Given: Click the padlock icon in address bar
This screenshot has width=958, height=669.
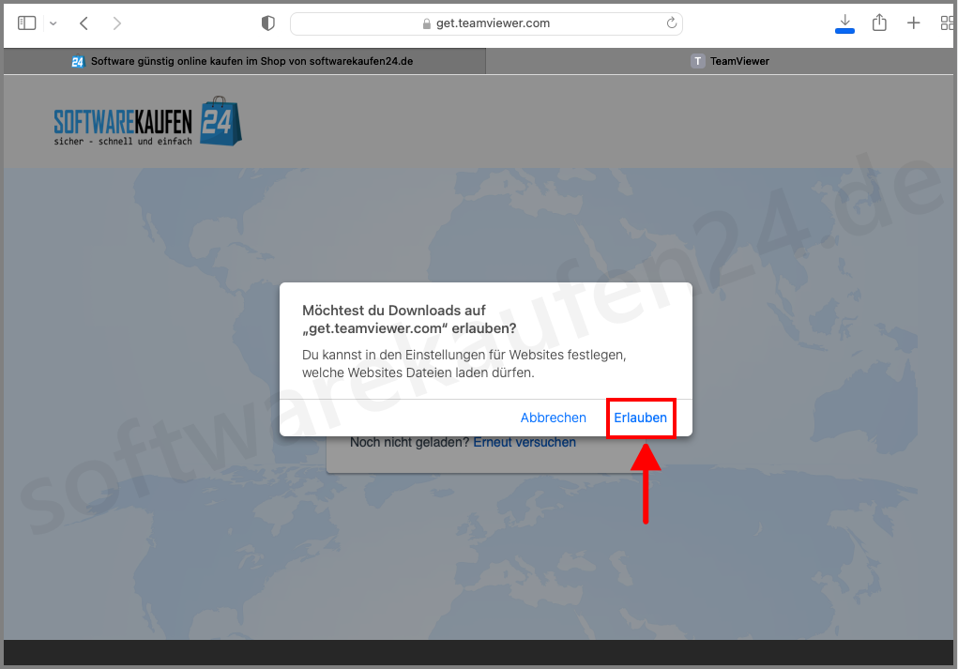Looking at the screenshot, I should coord(427,23).
